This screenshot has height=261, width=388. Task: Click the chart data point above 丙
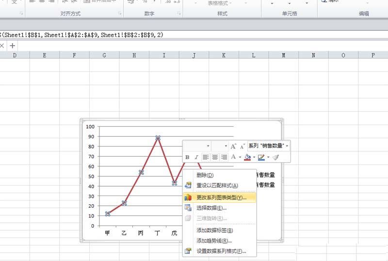(x=141, y=172)
